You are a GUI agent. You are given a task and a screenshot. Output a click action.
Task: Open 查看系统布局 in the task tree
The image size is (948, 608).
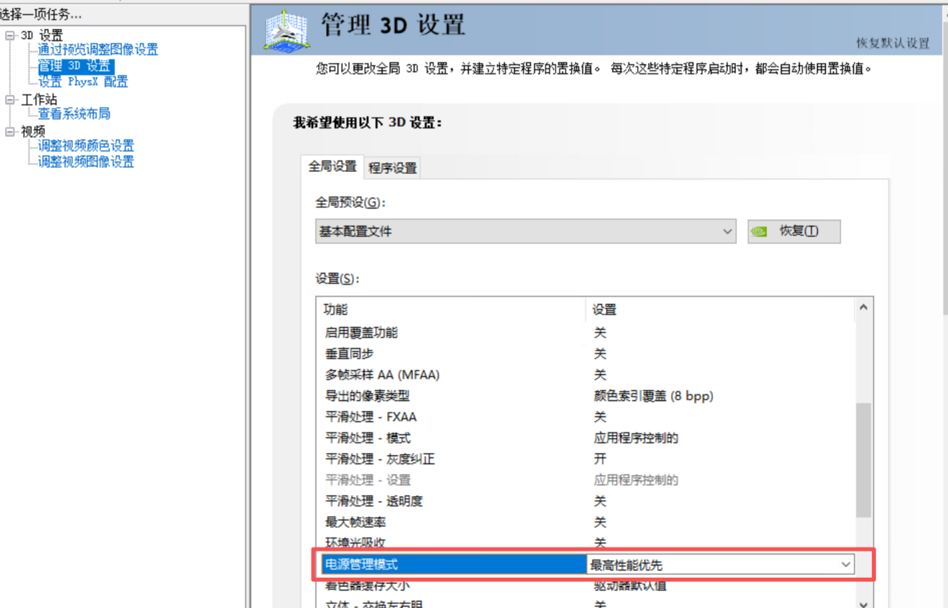(74, 113)
